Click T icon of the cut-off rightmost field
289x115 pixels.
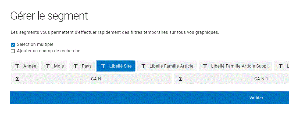click(281, 66)
